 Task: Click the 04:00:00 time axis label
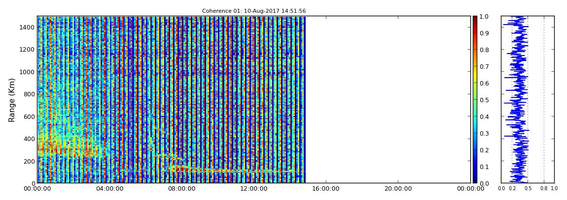click(109, 189)
